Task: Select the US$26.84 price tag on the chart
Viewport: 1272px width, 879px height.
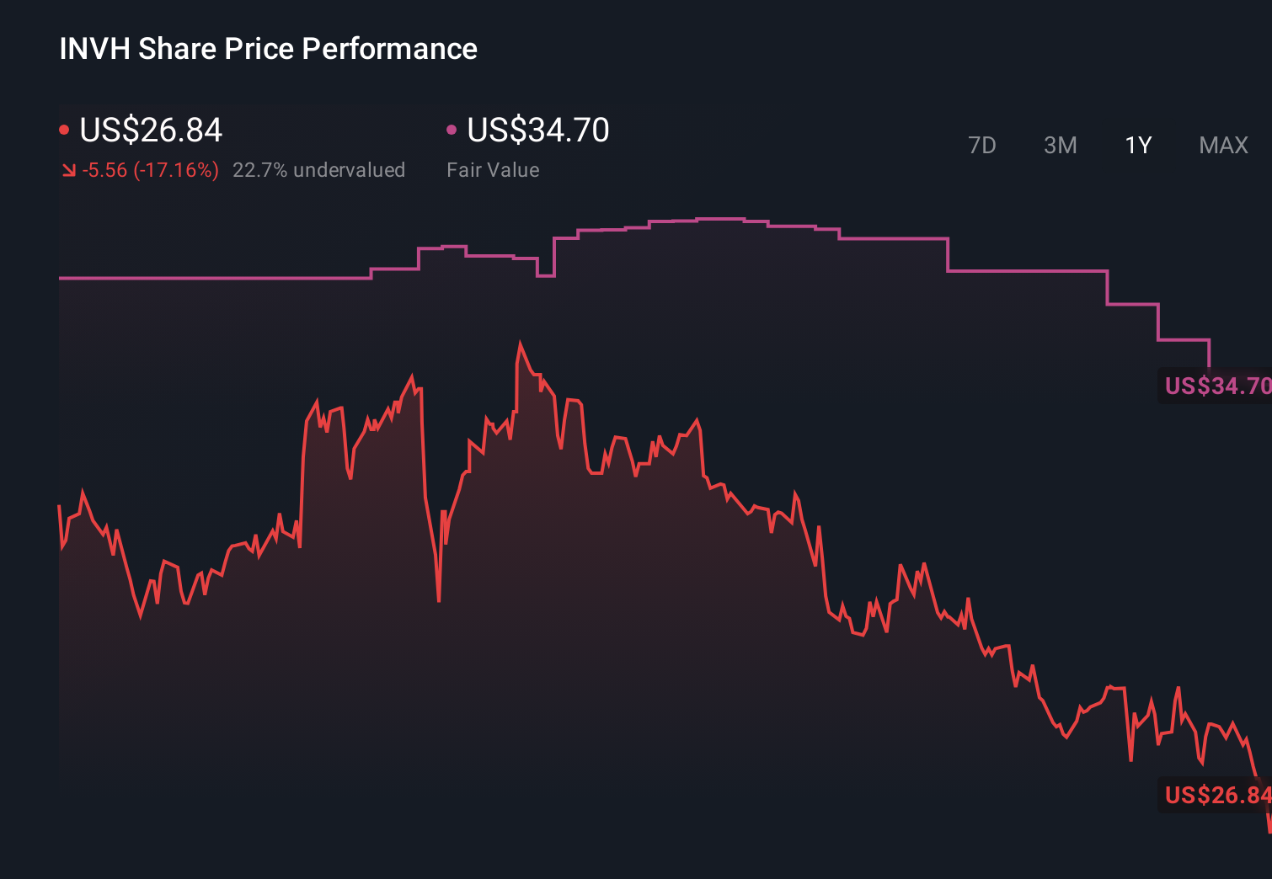Action: [x=1216, y=794]
